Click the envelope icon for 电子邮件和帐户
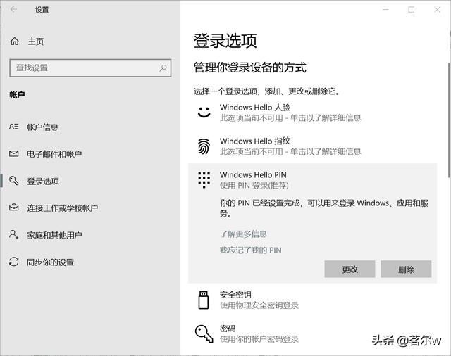The image size is (451, 356). point(14,154)
